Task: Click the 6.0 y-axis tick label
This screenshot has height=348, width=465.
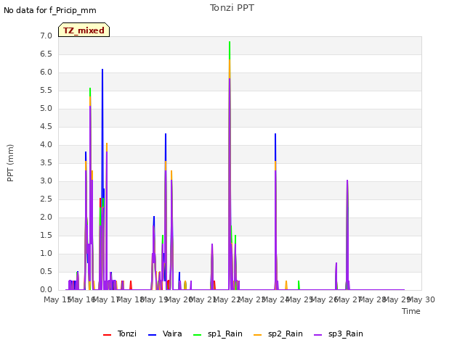Action: (46, 72)
